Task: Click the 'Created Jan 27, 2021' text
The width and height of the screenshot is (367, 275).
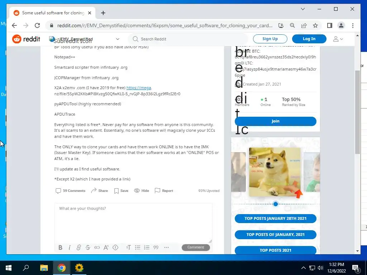Action: click(x=262, y=84)
